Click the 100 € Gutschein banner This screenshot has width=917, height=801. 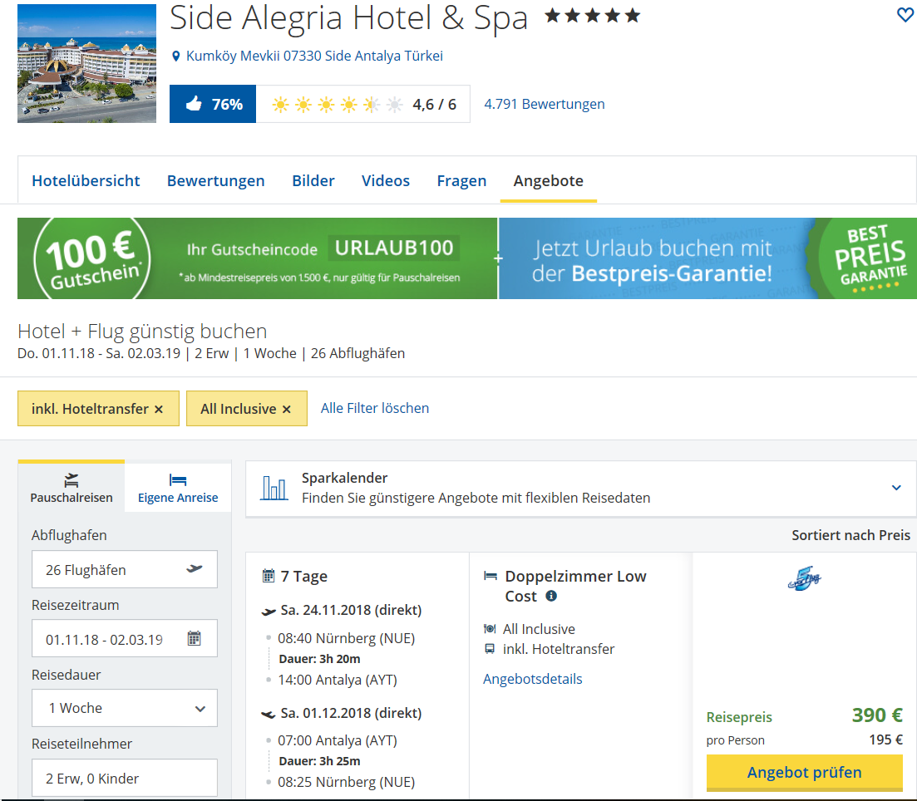pyautogui.click(x=258, y=258)
